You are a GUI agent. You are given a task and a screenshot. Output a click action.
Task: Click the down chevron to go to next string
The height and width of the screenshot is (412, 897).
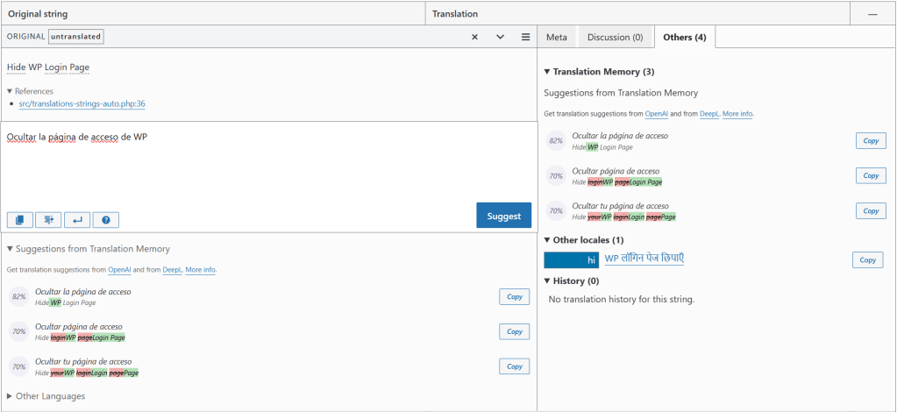point(500,37)
